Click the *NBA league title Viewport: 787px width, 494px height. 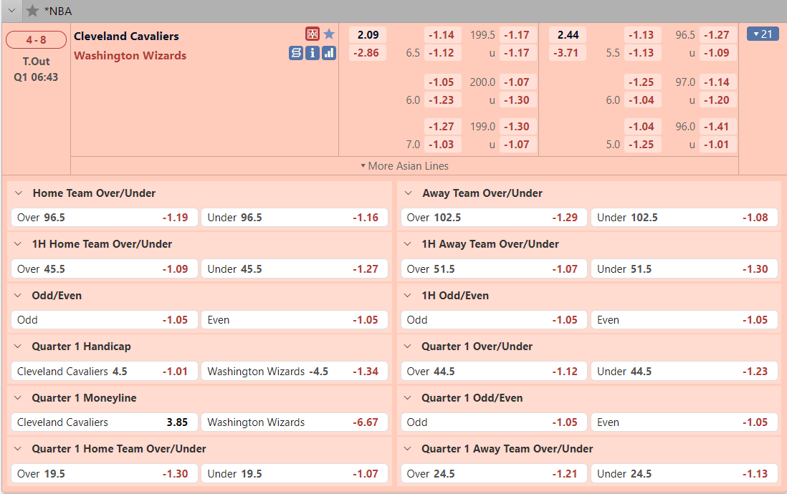point(58,11)
